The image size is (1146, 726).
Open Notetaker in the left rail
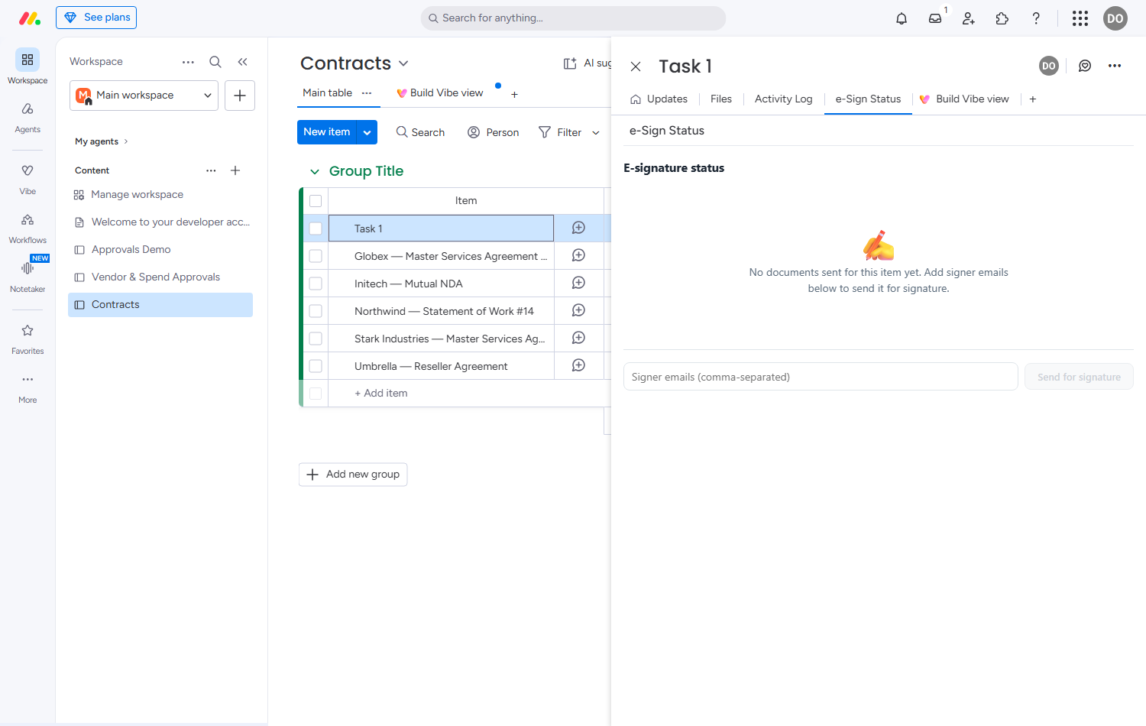click(28, 277)
